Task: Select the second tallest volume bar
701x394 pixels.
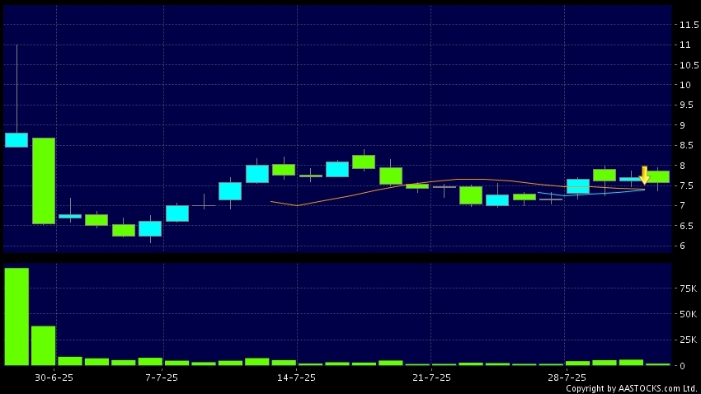Action: (x=44, y=345)
